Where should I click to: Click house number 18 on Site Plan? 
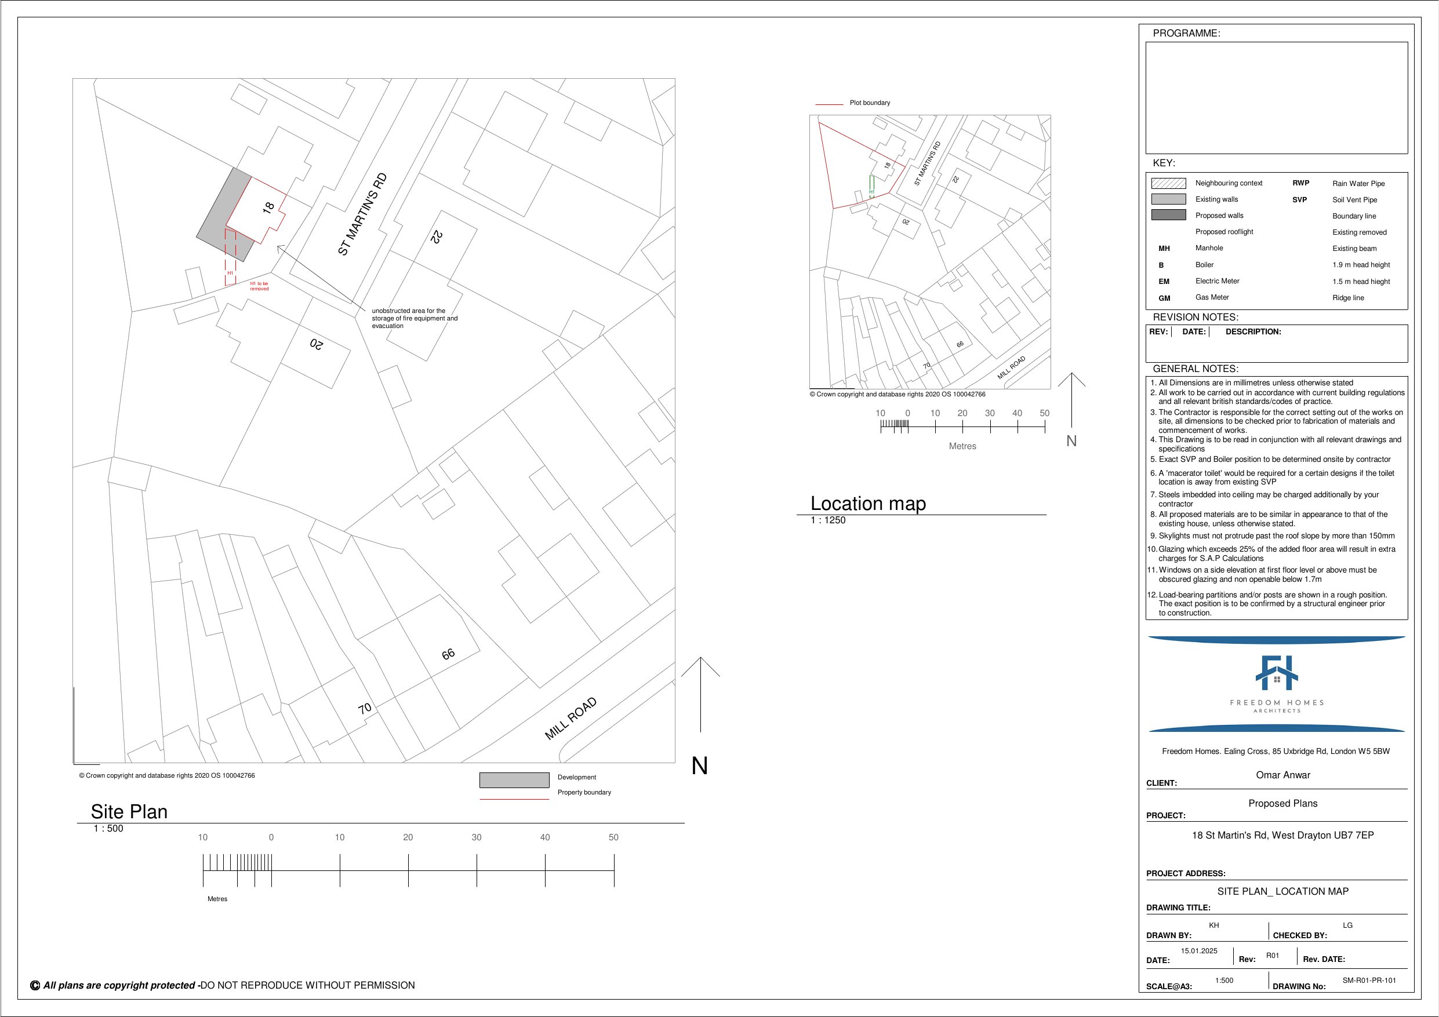point(268,207)
